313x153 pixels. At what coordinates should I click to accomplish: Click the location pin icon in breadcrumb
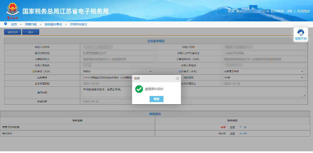(x=6, y=24)
